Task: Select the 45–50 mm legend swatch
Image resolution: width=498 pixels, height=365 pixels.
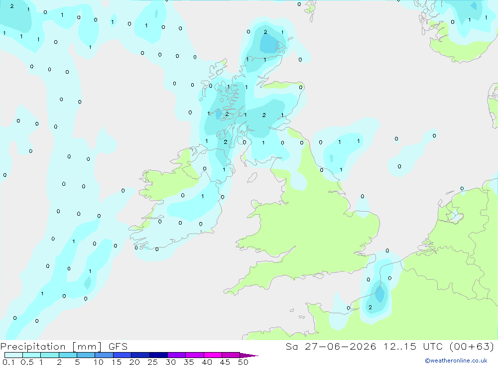Action: pos(231,355)
